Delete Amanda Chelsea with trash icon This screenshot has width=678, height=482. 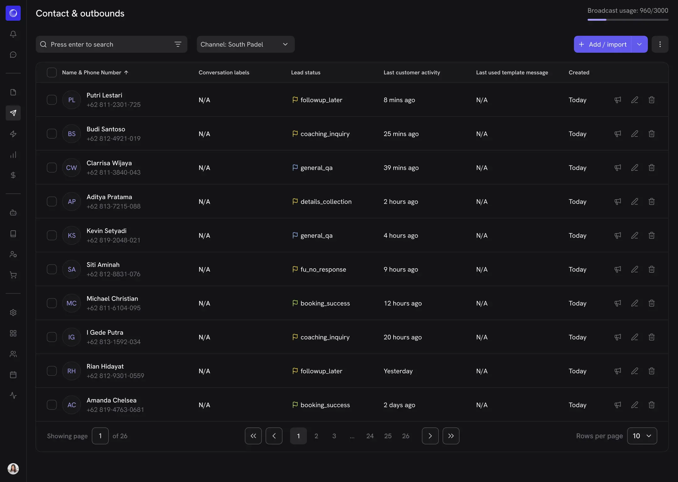(x=652, y=405)
